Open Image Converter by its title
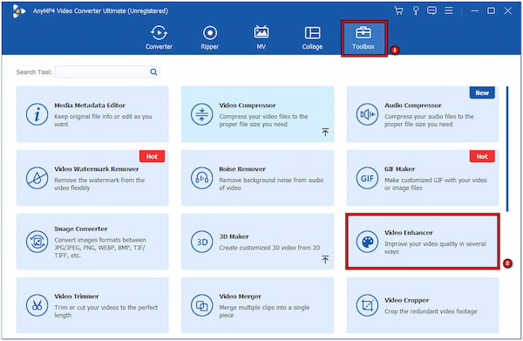Screen dimensions: 523x341 [81, 228]
